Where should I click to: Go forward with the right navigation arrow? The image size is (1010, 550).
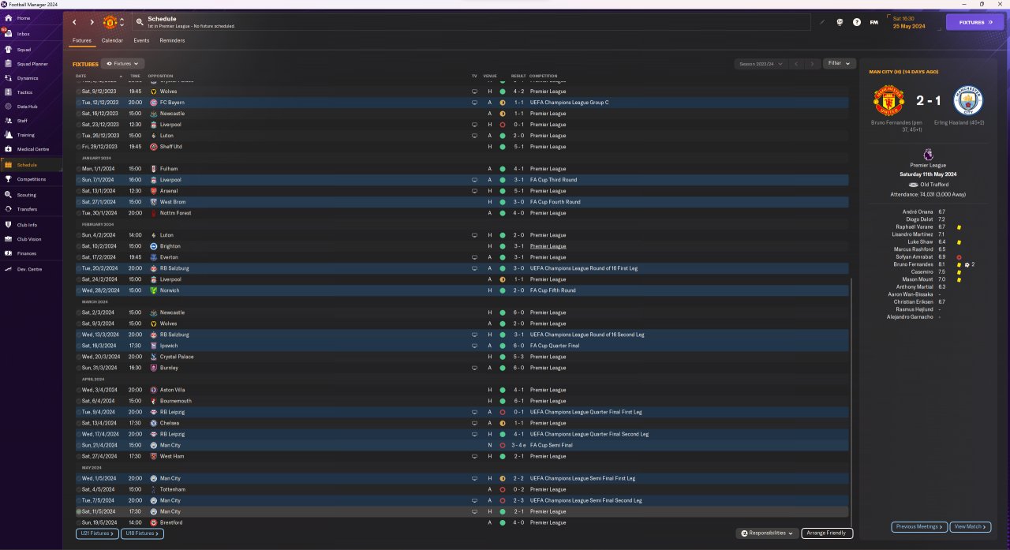point(92,22)
